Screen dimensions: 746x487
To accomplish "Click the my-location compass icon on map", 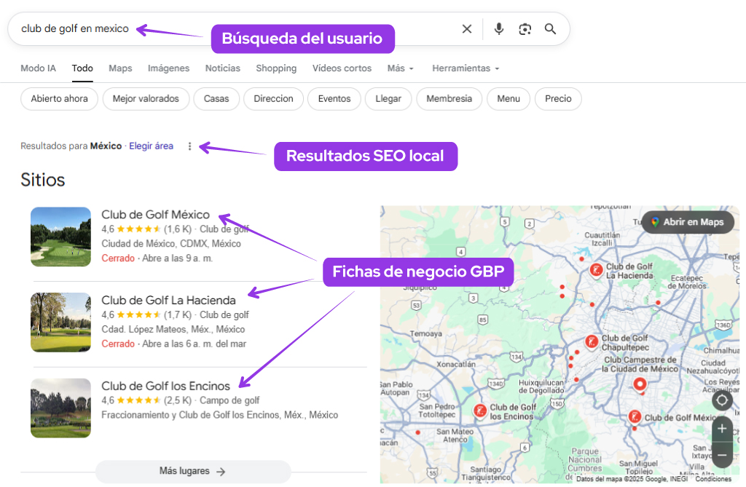I will tap(721, 400).
